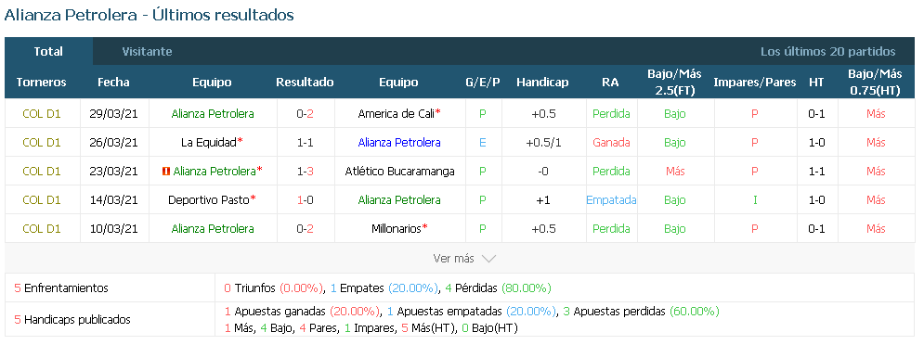Click the COL D1 tournament in first row
Viewport: 924px width, 345px height.
(x=41, y=114)
